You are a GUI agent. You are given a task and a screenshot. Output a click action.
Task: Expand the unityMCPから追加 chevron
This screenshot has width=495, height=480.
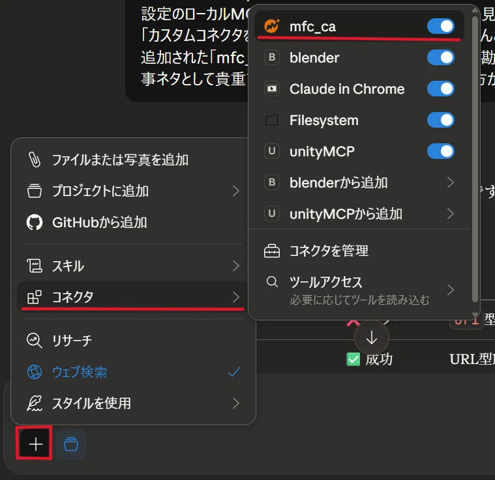tap(451, 214)
